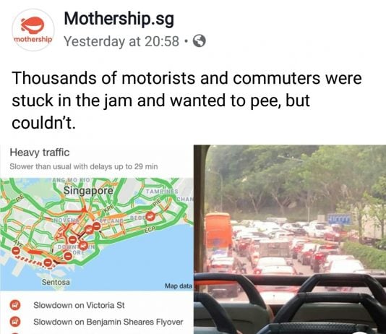Click the incident icon near Bedok
The width and height of the screenshot is (386, 334).
[x=150, y=217]
